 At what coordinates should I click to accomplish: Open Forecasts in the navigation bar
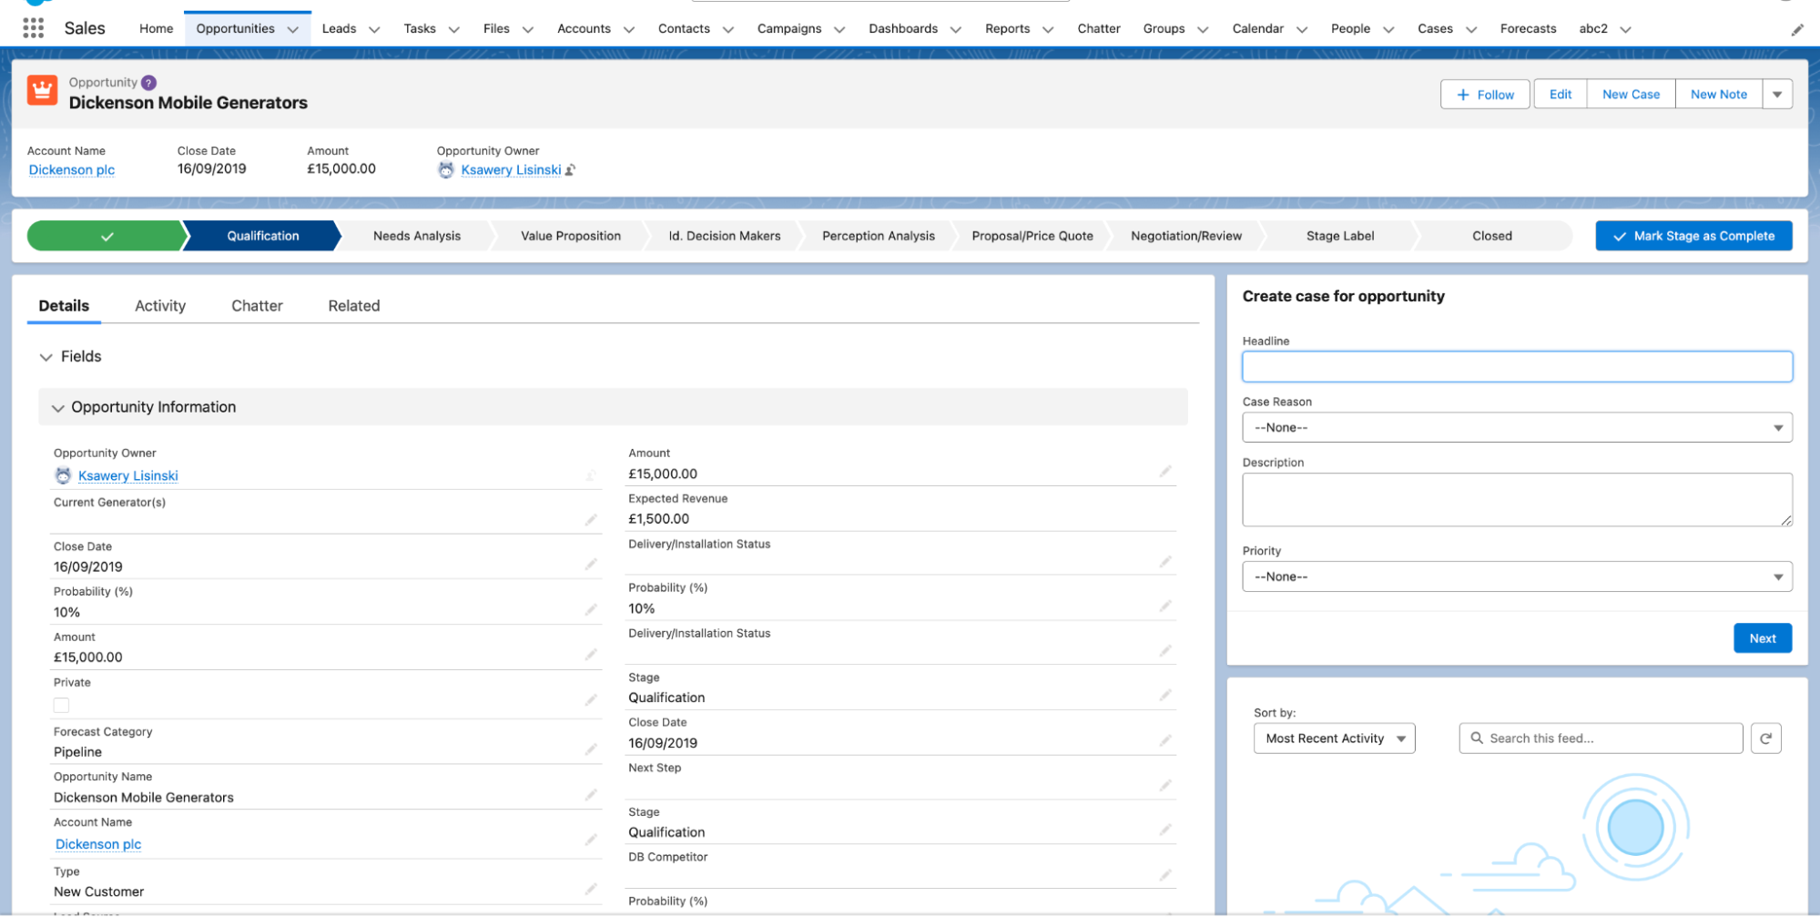[1528, 29]
